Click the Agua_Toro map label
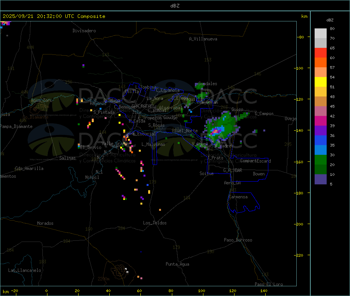This screenshot has width=350, height=296. (42, 100)
